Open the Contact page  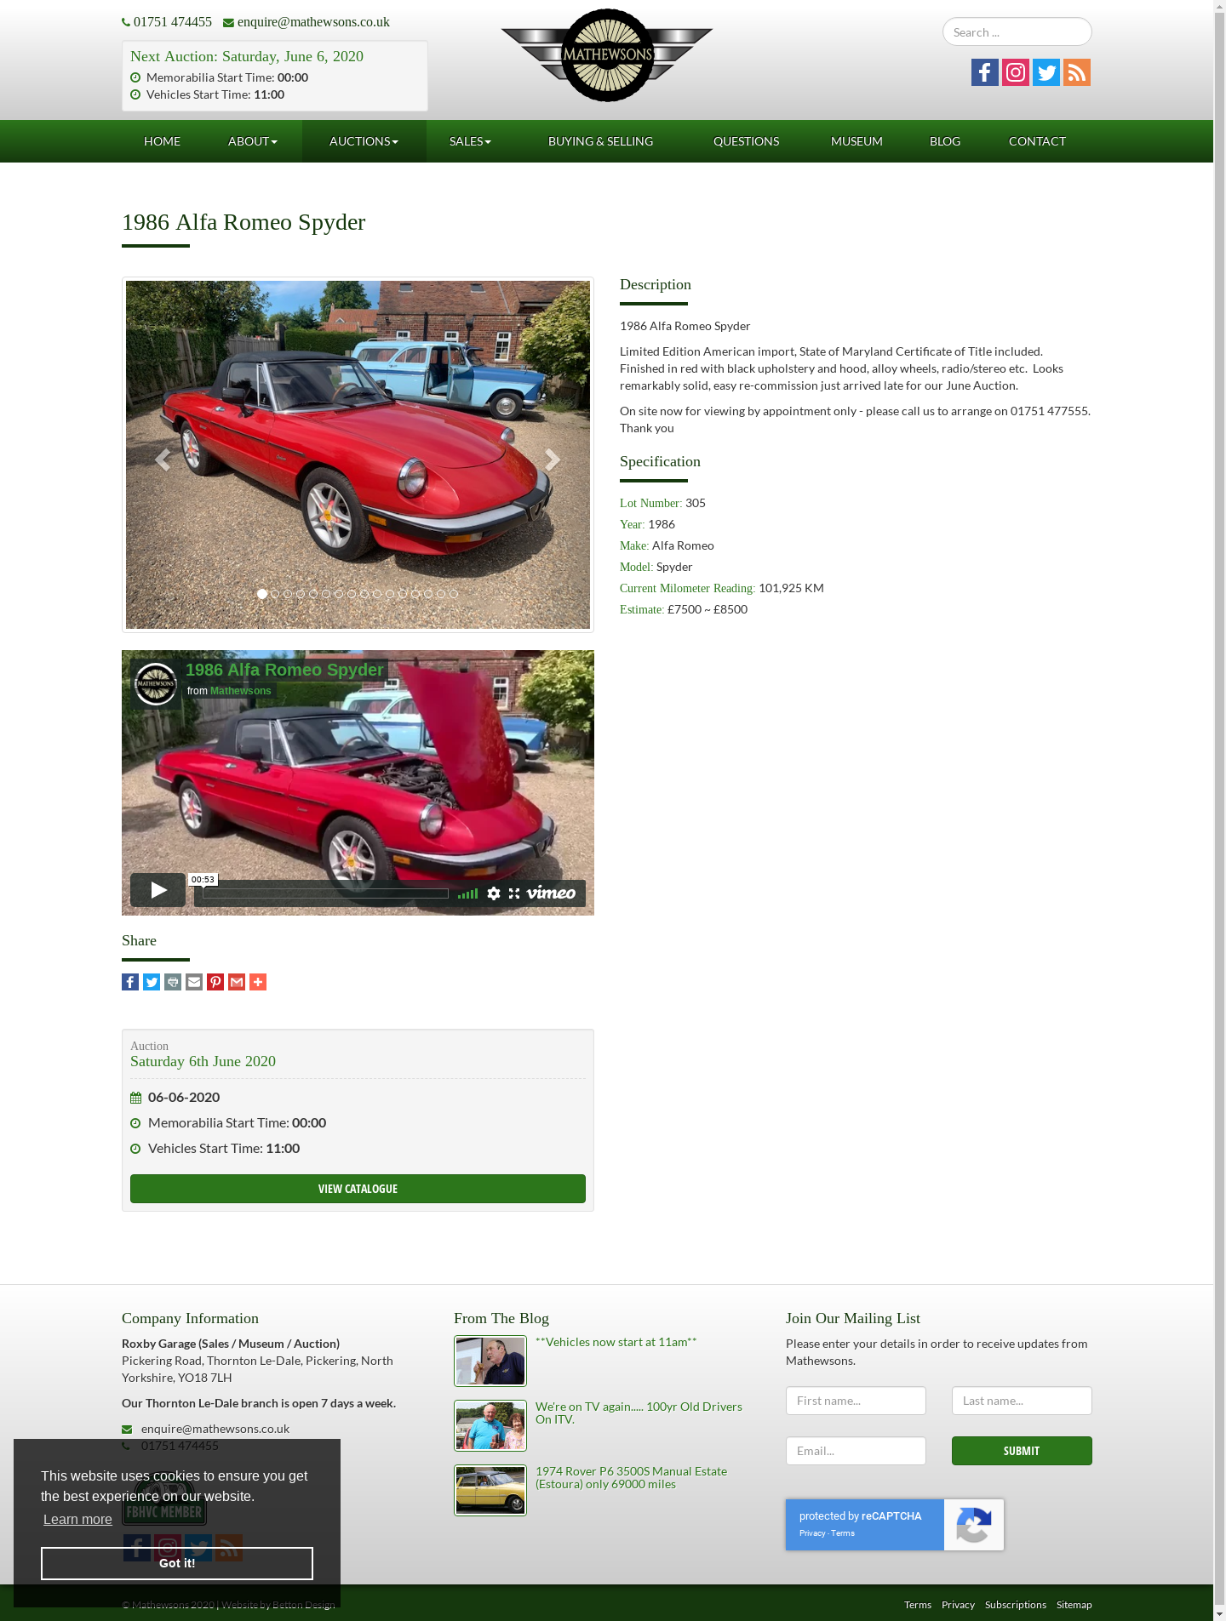(x=1037, y=141)
